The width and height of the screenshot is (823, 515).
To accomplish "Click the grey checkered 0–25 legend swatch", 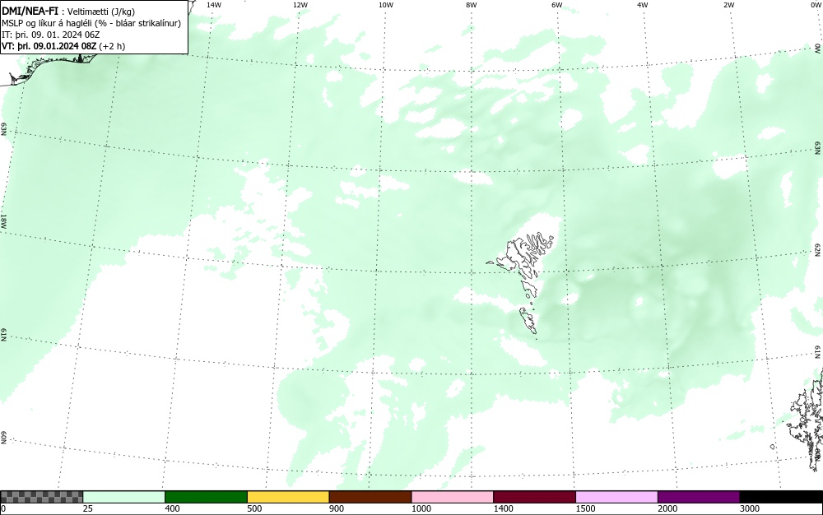I will [x=42, y=497].
